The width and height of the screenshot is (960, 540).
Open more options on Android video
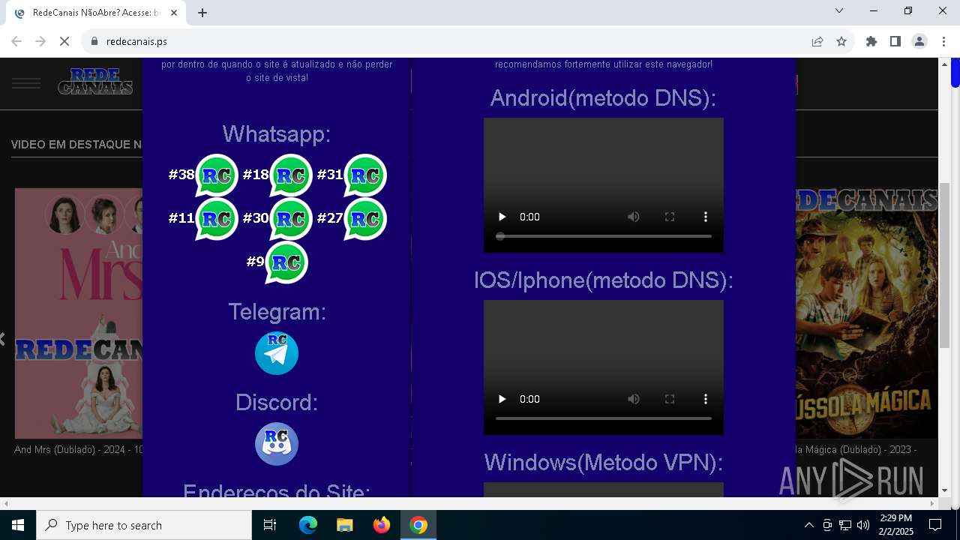pyautogui.click(x=705, y=217)
